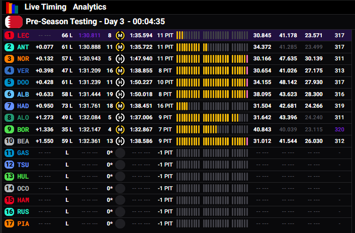Image resolution: width=355 pixels, height=233 pixels.
Task: Click the hard tyre icon in BEA's row
Action: click(120, 141)
